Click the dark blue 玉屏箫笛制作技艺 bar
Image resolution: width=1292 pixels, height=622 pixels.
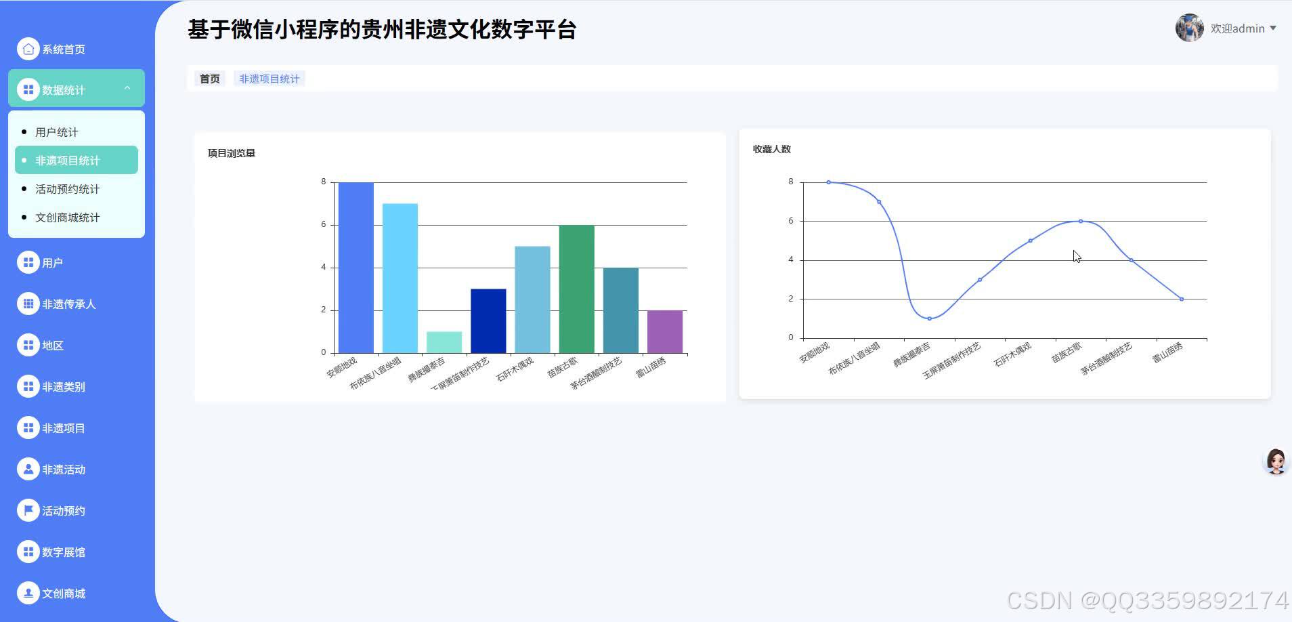pos(488,321)
